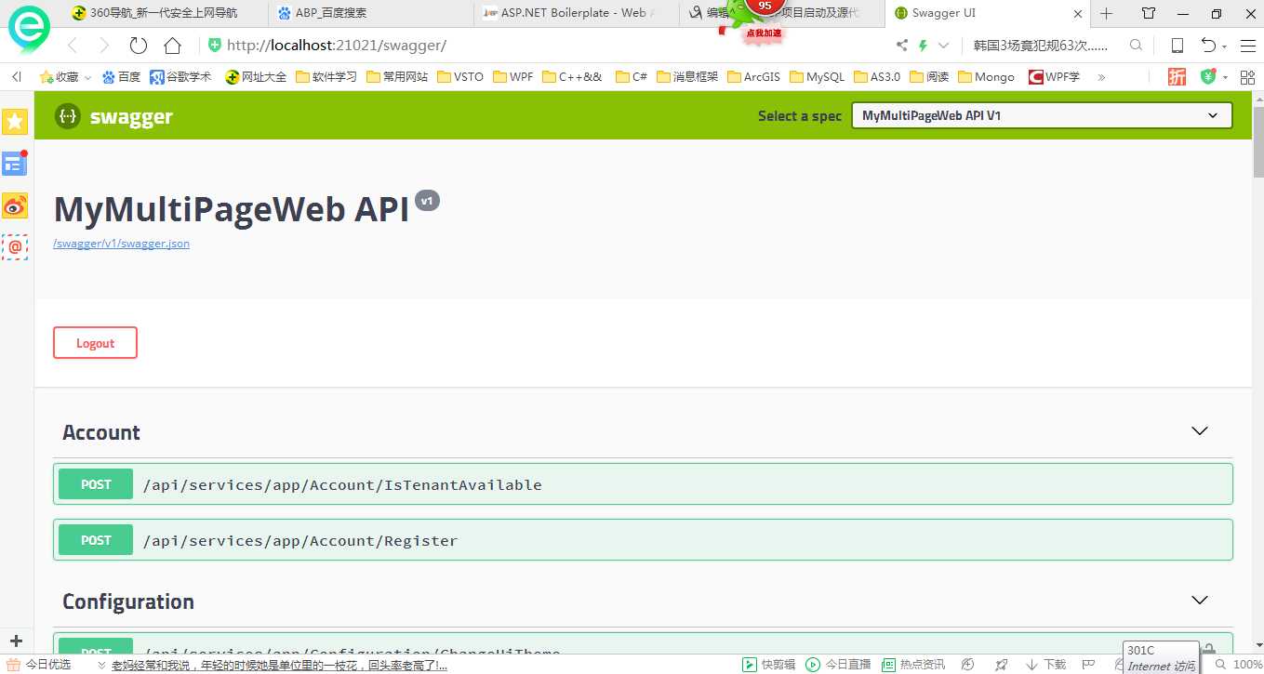The height and width of the screenshot is (674, 1264).
Task: Open the Select a spec dropdown
Action: click(1042, 115)
